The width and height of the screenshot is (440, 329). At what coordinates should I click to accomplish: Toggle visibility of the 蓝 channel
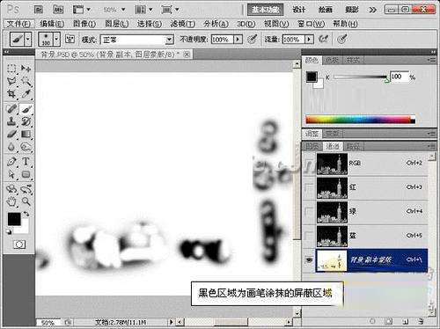309,236
